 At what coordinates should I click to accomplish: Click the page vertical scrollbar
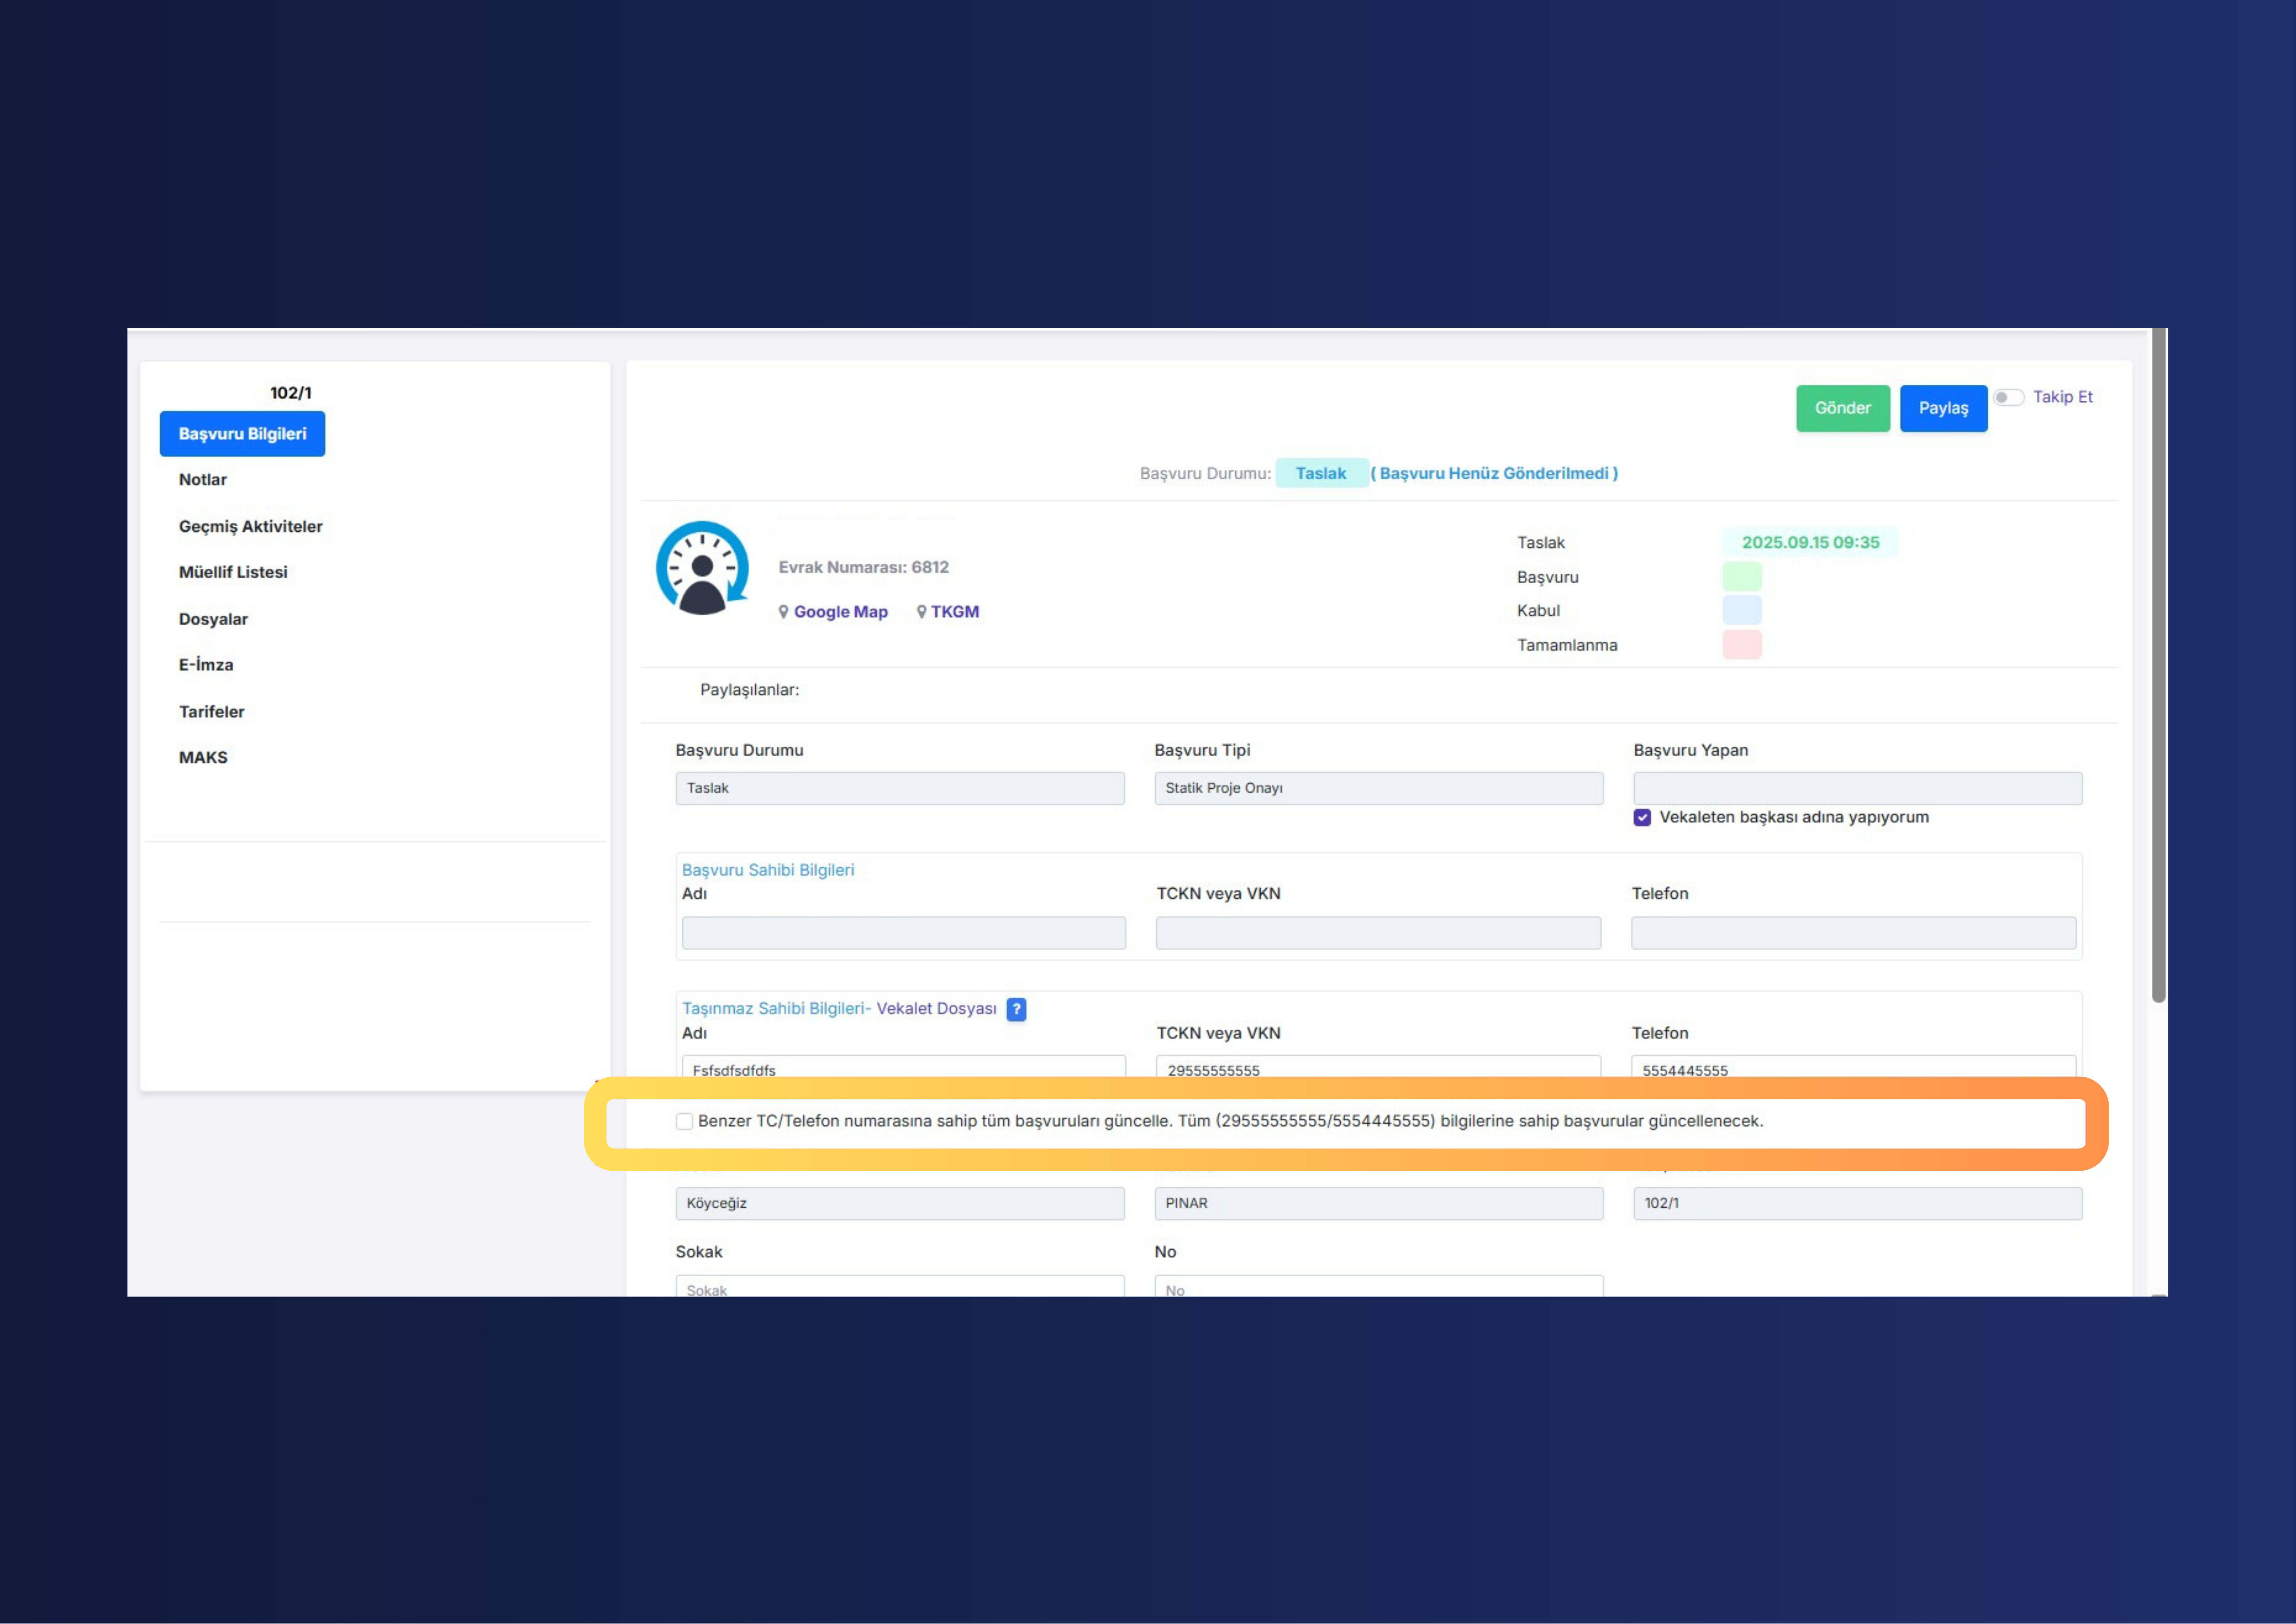pos(2159,666)
